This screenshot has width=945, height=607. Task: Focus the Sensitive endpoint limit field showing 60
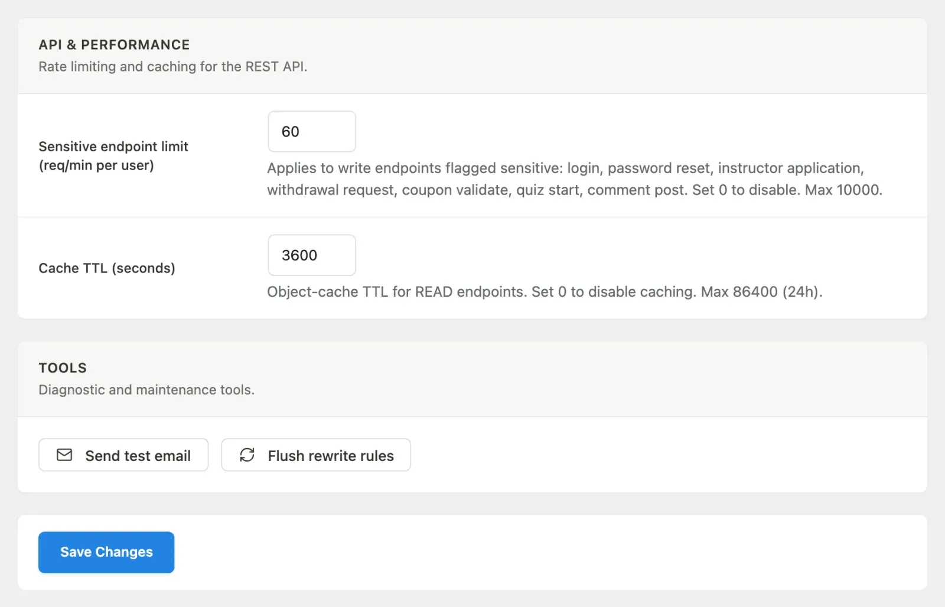312,131
